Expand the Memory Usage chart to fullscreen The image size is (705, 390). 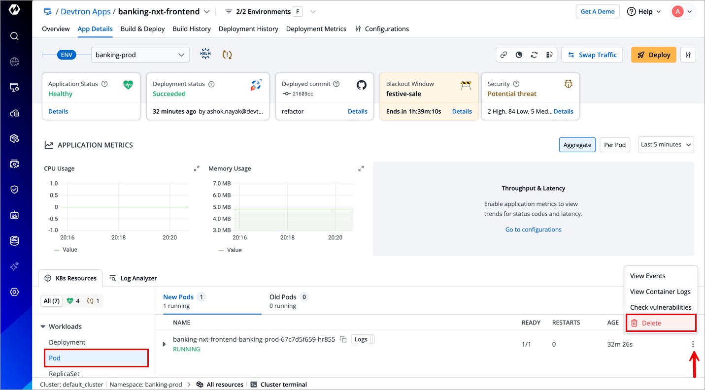(x=361, y=168)
